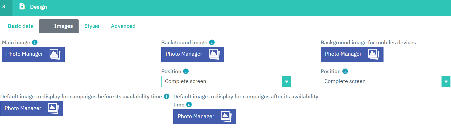Open Photo Manager for mobile background image
Screen dimensions: 451x130
coord(352,54)
